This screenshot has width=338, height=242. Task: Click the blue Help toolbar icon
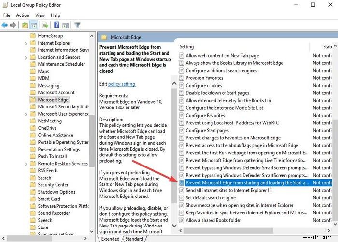(56, 25)
